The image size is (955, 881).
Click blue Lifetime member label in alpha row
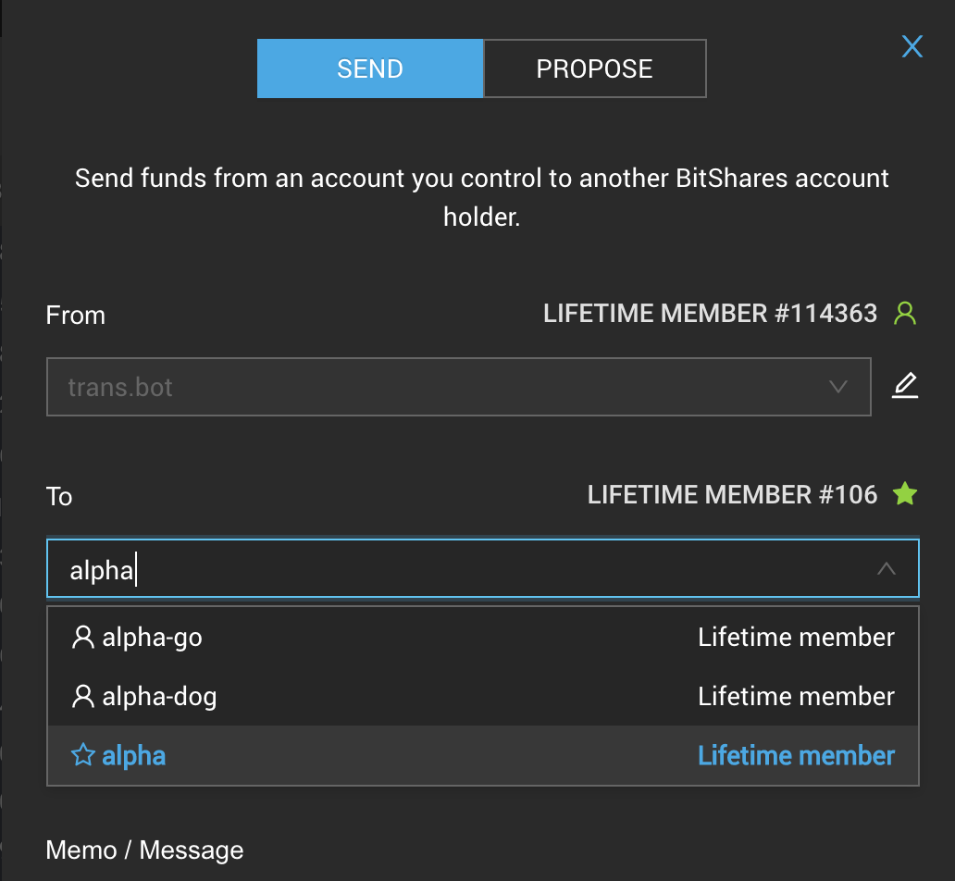tap(796, 755)
